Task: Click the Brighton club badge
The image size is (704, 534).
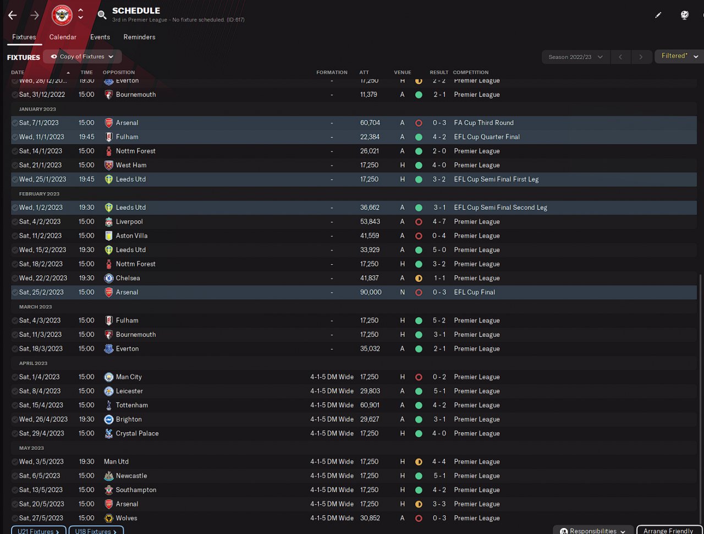Action: pos(109,419)
